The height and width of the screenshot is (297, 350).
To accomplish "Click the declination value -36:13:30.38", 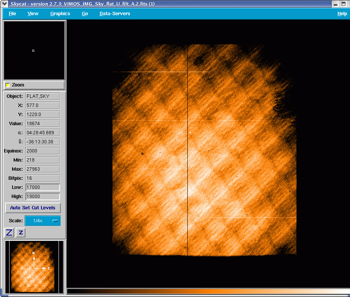I will tap(43, 142).
